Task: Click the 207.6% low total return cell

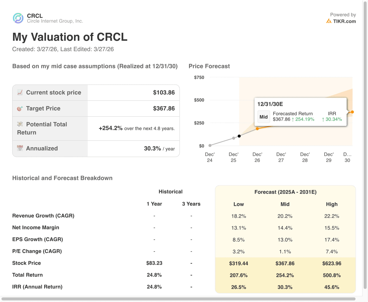Action: [x=239, y=275]
